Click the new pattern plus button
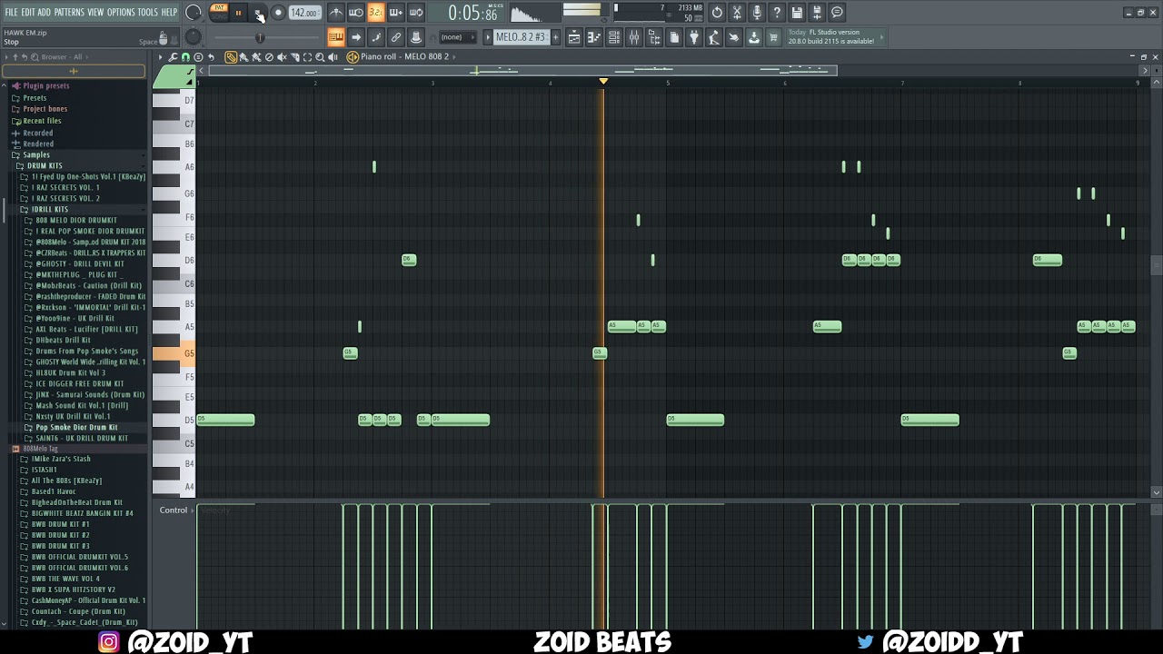 555,37
